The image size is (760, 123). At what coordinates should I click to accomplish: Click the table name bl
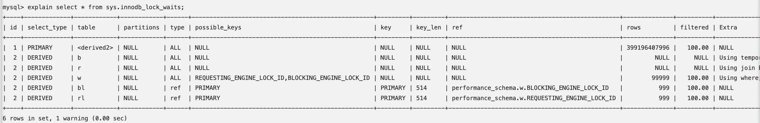pyautogui.click(x=81, y=88)
